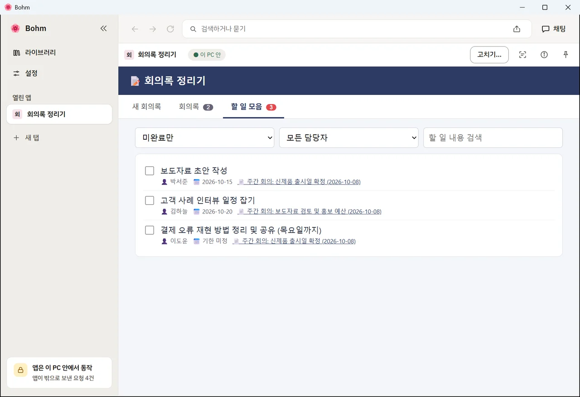The height and width of the screenshot is (397, 580).
Task: Open the meeting link under 결제 오류 재현 task
Action: point(294,241)
